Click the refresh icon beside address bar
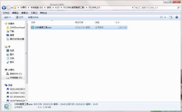 tap(136, 8)
